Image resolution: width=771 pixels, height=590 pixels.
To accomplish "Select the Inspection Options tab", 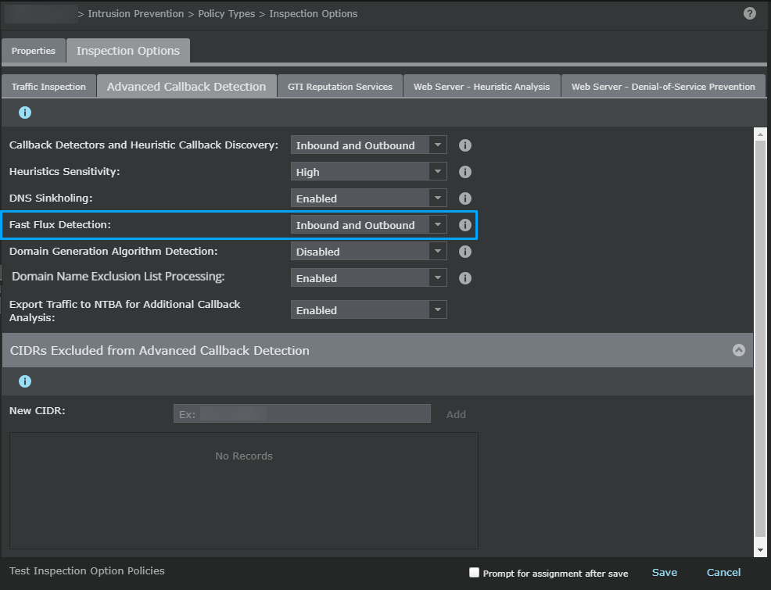I will click(127, 51).
